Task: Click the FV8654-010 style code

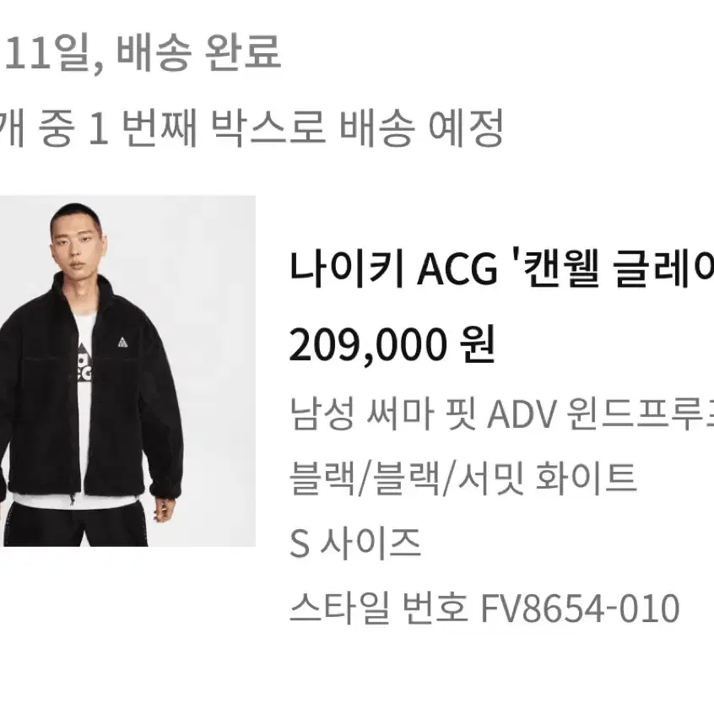Action: 580,608
